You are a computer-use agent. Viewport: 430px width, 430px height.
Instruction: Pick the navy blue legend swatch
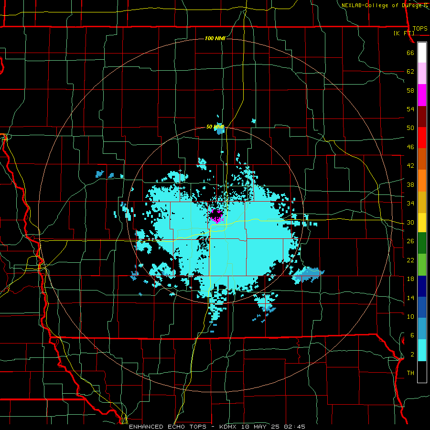pos(422,286)
